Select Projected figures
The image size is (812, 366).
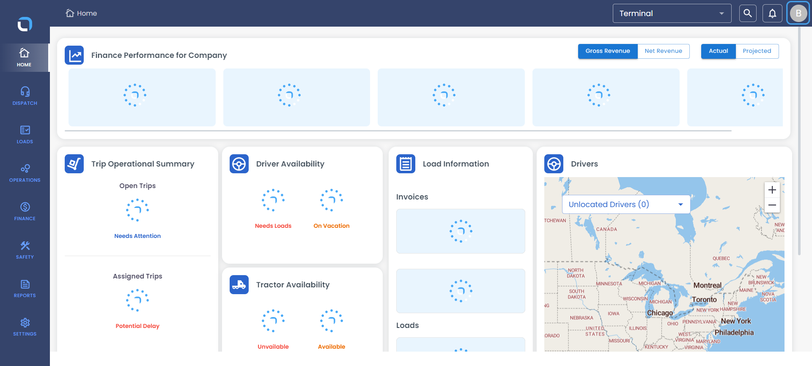click(x=757, y=51)
